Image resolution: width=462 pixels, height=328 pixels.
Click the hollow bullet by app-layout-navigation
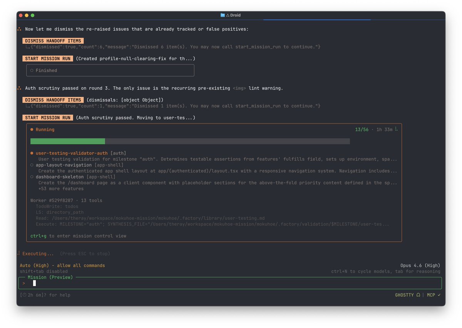32,165
